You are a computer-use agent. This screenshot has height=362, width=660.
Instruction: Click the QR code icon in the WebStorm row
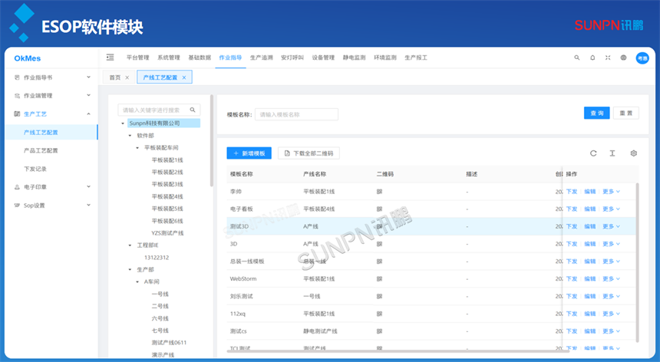[x=379, y=278]
